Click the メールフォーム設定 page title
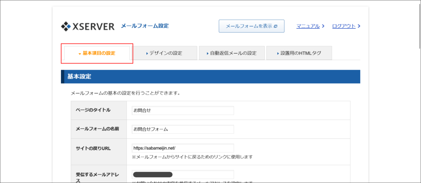 (x=145, y=26)
